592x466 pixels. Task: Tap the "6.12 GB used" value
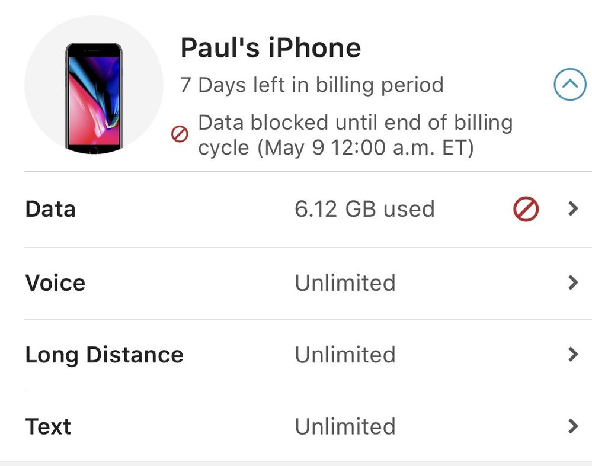(364, 209)
